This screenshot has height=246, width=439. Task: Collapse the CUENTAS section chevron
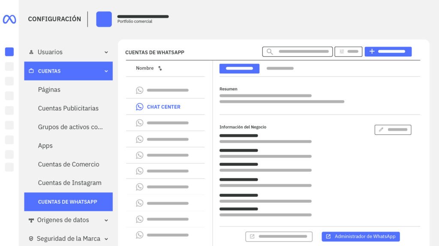[106, 71]
